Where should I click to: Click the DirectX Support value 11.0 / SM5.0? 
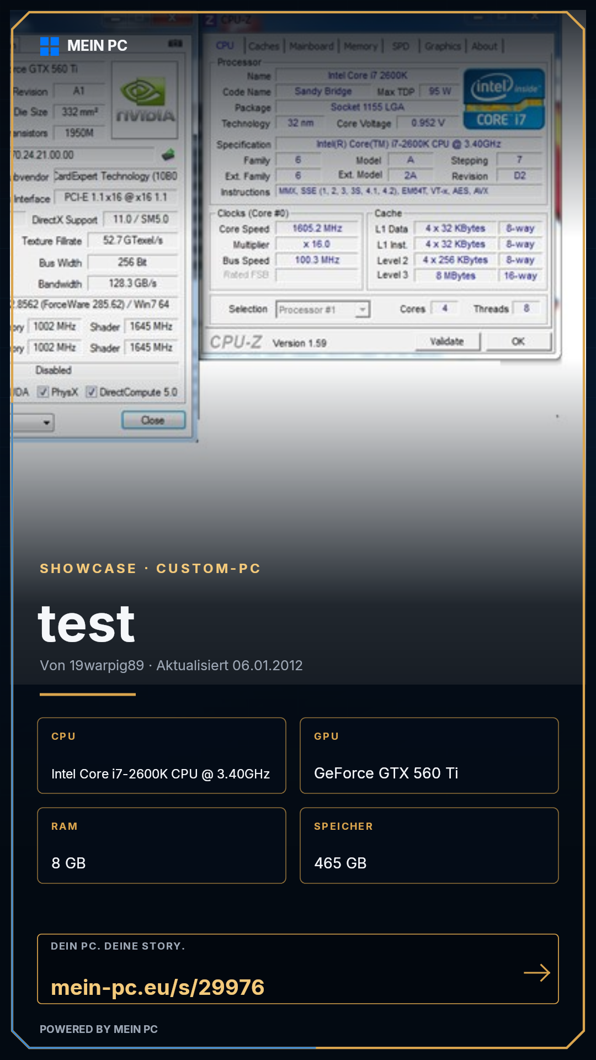(x=141, y=219)
